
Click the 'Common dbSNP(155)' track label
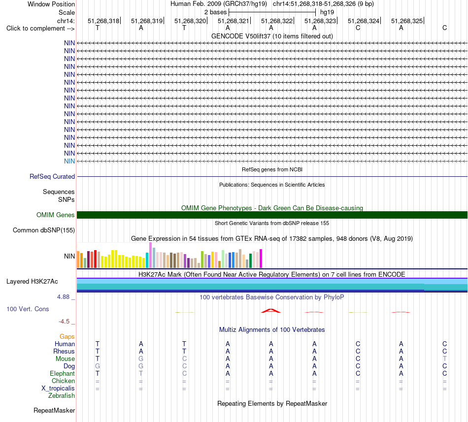43,230
